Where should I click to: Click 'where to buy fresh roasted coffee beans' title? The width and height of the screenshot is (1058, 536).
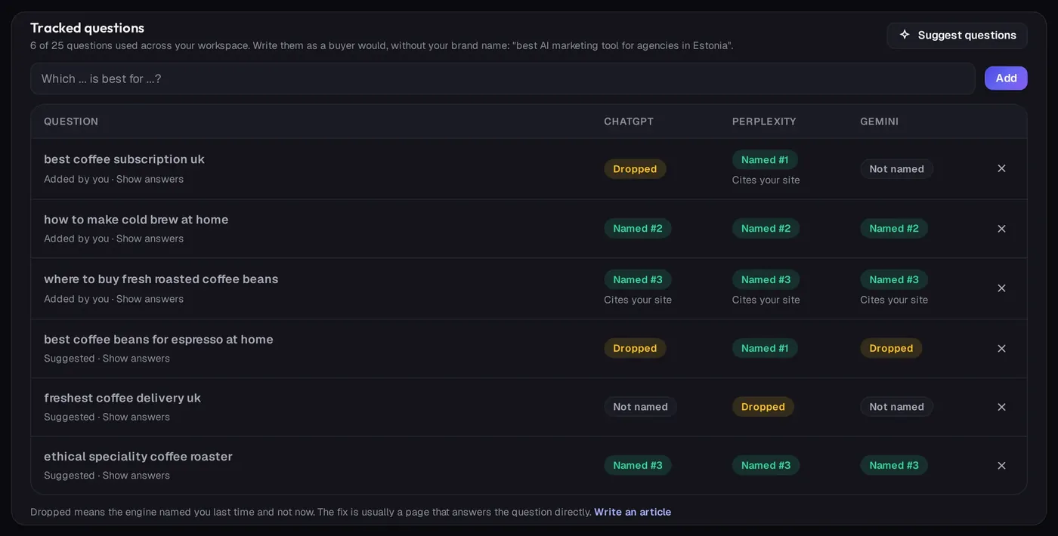[x=161, y=279]
